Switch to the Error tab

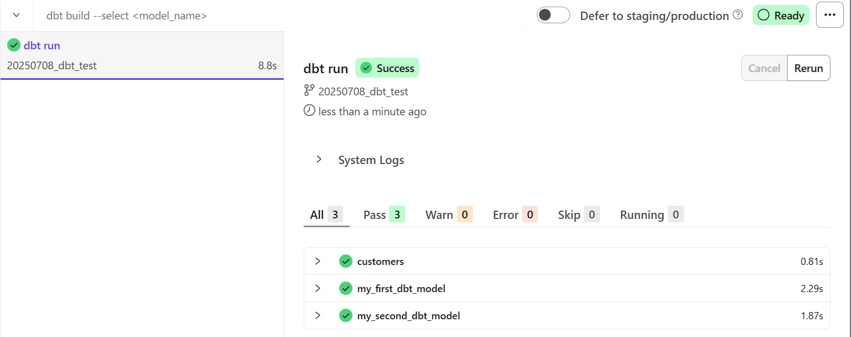(515, 215)
